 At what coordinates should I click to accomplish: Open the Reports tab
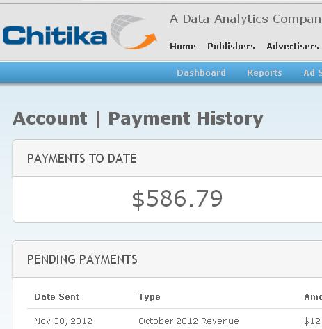tap(264, 73)
